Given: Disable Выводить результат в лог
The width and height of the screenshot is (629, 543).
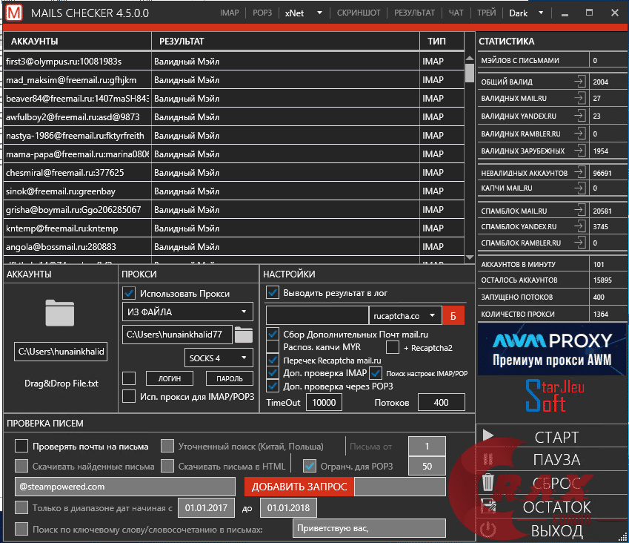Looking at the screenshot, I should [271, 292].
